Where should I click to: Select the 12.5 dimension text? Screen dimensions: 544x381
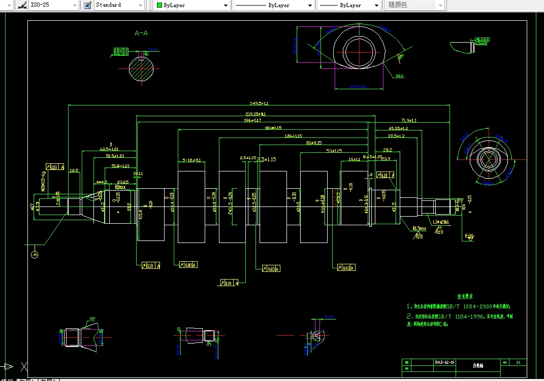(74, 170)
